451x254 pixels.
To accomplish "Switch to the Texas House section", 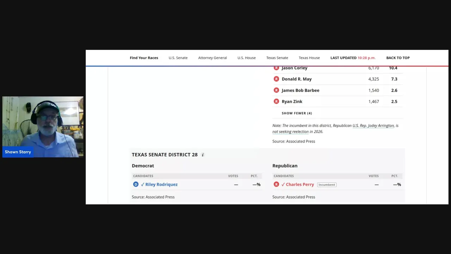I will [x=309, y=58].
